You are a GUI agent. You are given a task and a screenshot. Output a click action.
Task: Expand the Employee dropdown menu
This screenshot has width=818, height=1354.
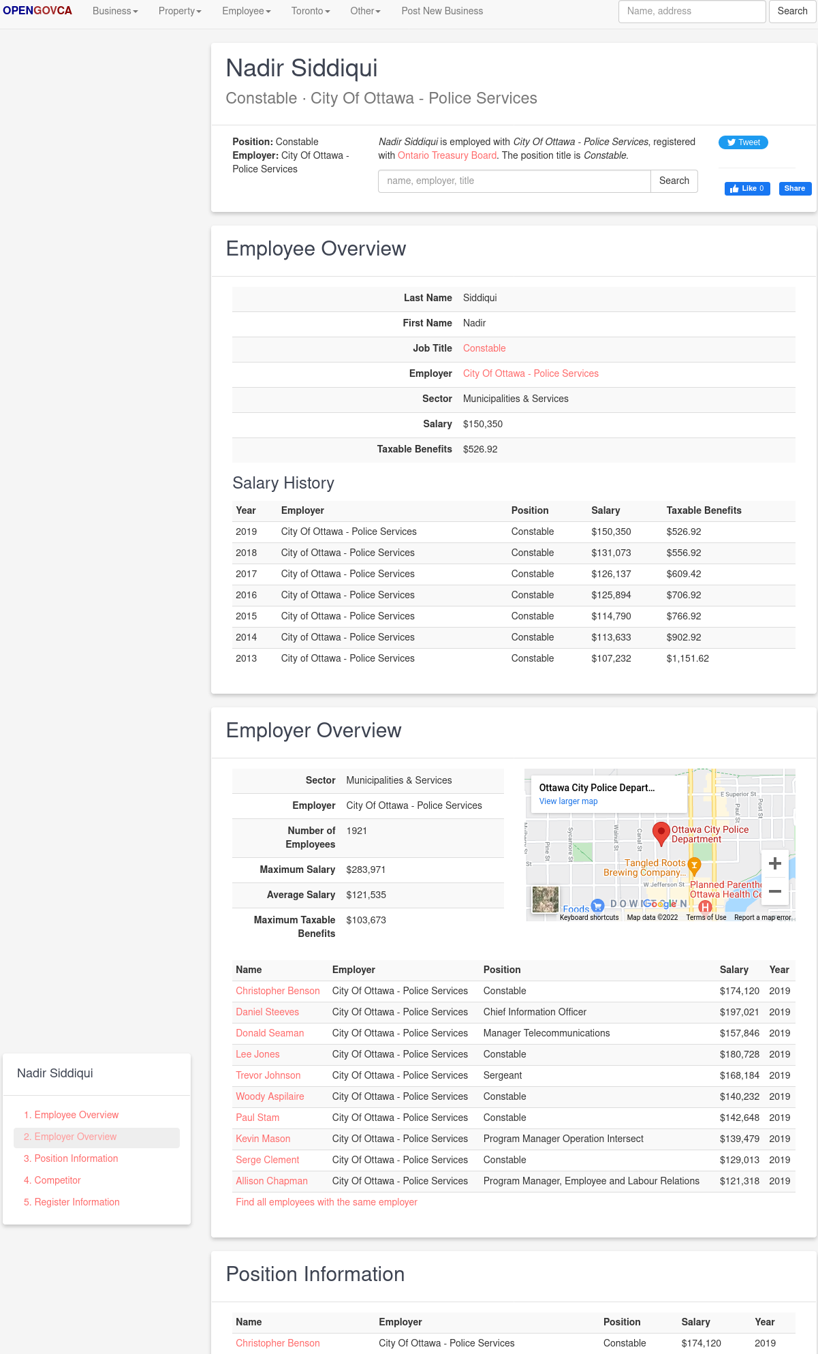[247, 11]
